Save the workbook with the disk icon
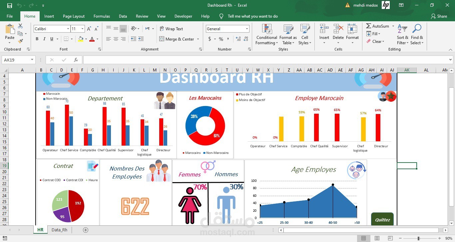 pyautogui.click(x=9, y=5)
